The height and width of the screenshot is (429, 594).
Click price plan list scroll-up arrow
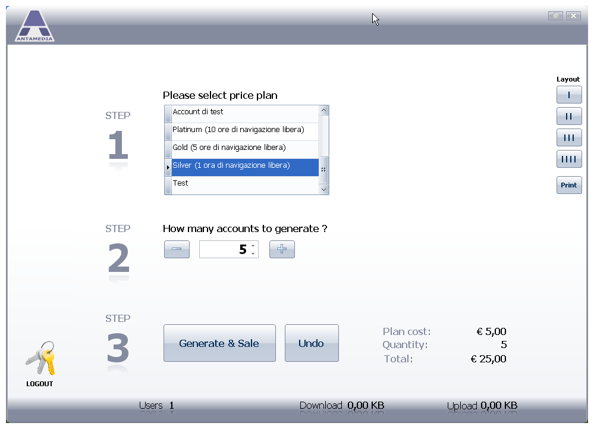pos(324,110)
